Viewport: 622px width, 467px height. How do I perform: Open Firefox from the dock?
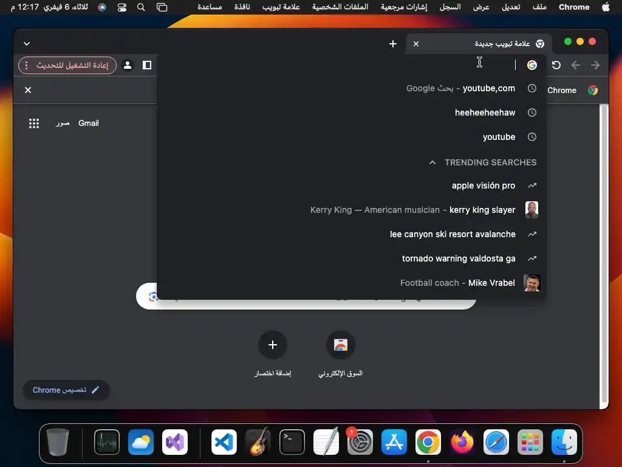[462, 442]
